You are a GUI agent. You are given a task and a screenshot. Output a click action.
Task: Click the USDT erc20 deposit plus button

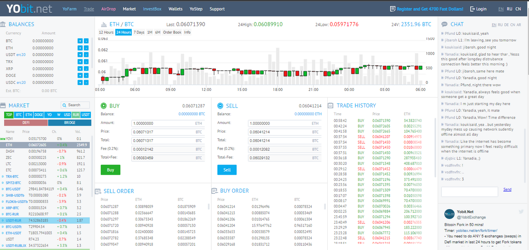(80, 55)
